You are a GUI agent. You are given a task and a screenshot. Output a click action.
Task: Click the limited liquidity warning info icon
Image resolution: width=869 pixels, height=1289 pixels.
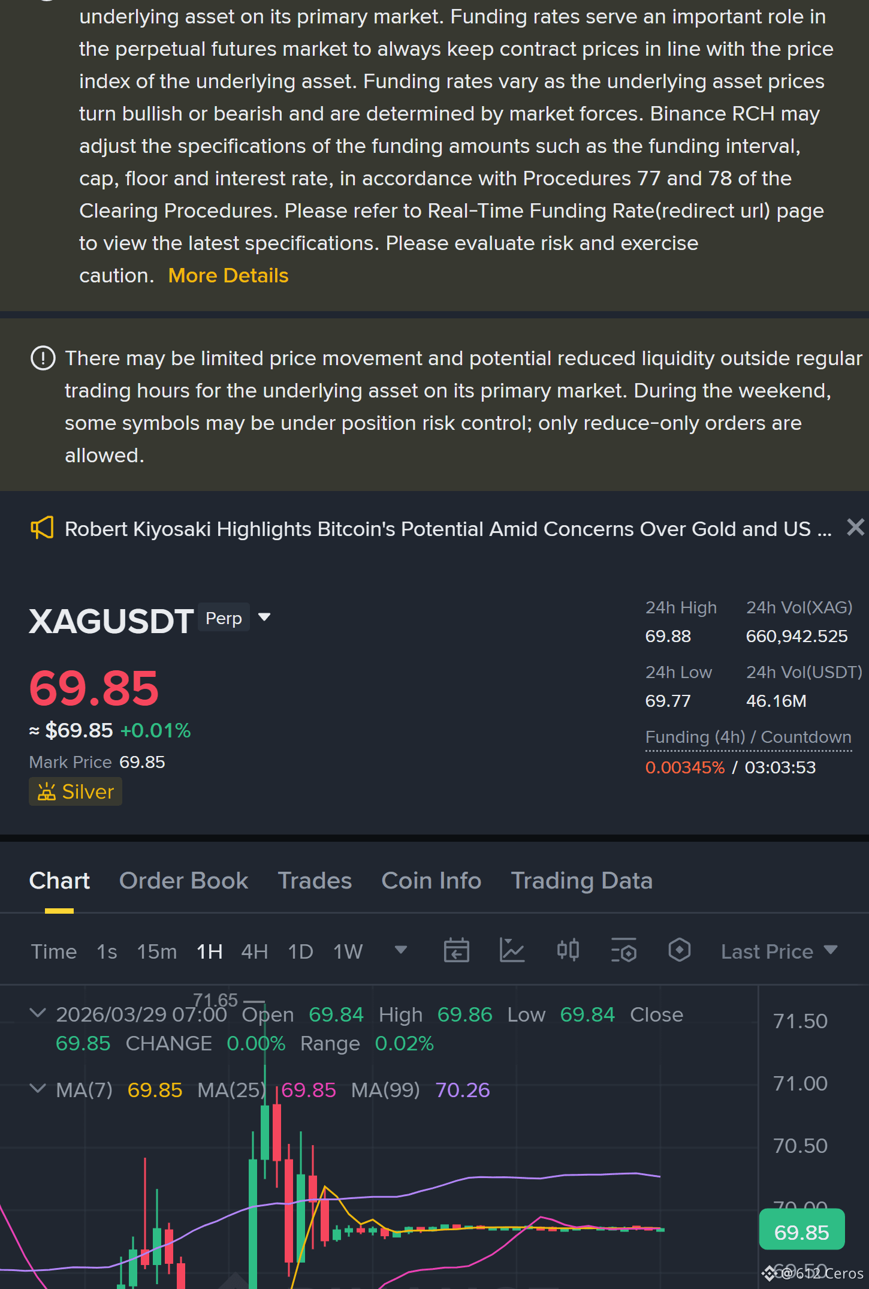[x=43, y=359]
